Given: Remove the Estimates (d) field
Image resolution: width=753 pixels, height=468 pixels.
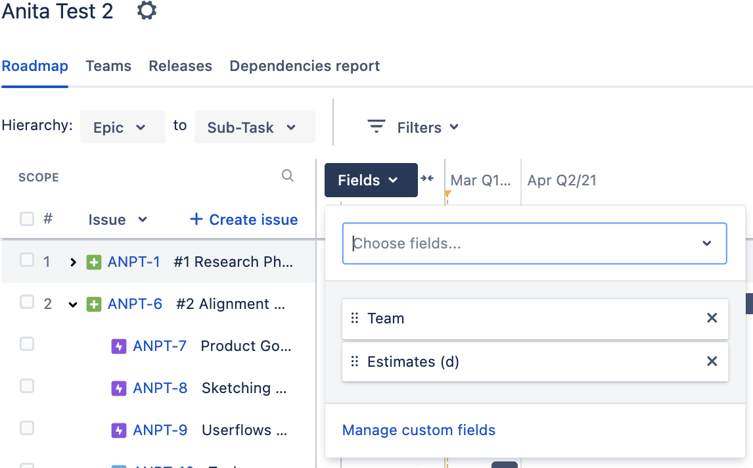Looking at the screenshot, I should click(x=712, y=361).
